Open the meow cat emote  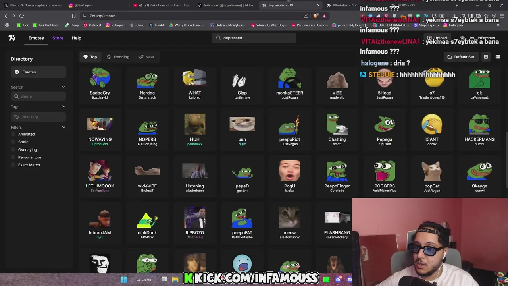[x=290, y=223]
